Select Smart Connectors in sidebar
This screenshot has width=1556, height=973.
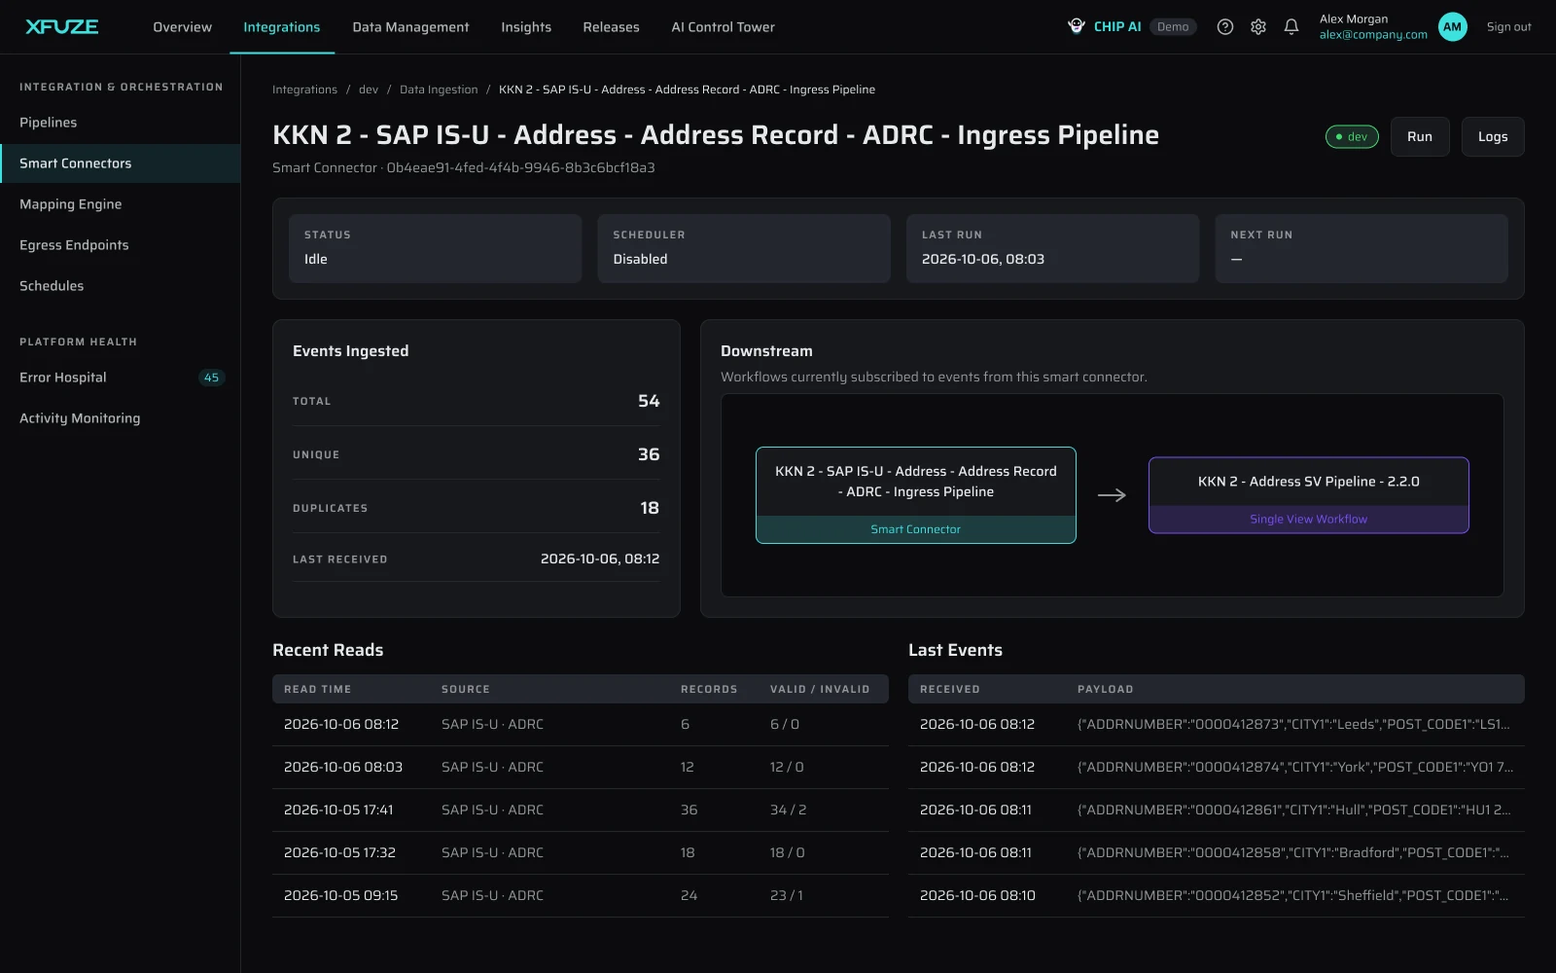point(120,163)
